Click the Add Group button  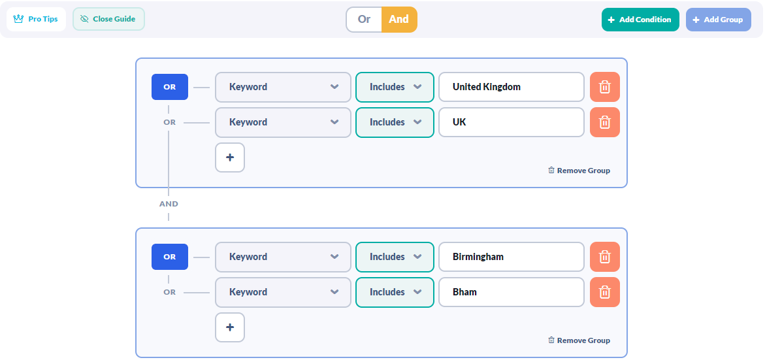pos(718,20)
